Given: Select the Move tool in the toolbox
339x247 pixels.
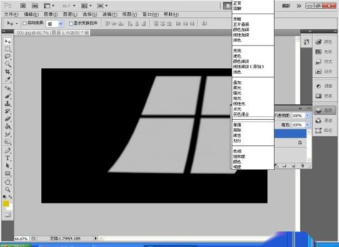Looking at the screenshot, I should tap(7, 41).
